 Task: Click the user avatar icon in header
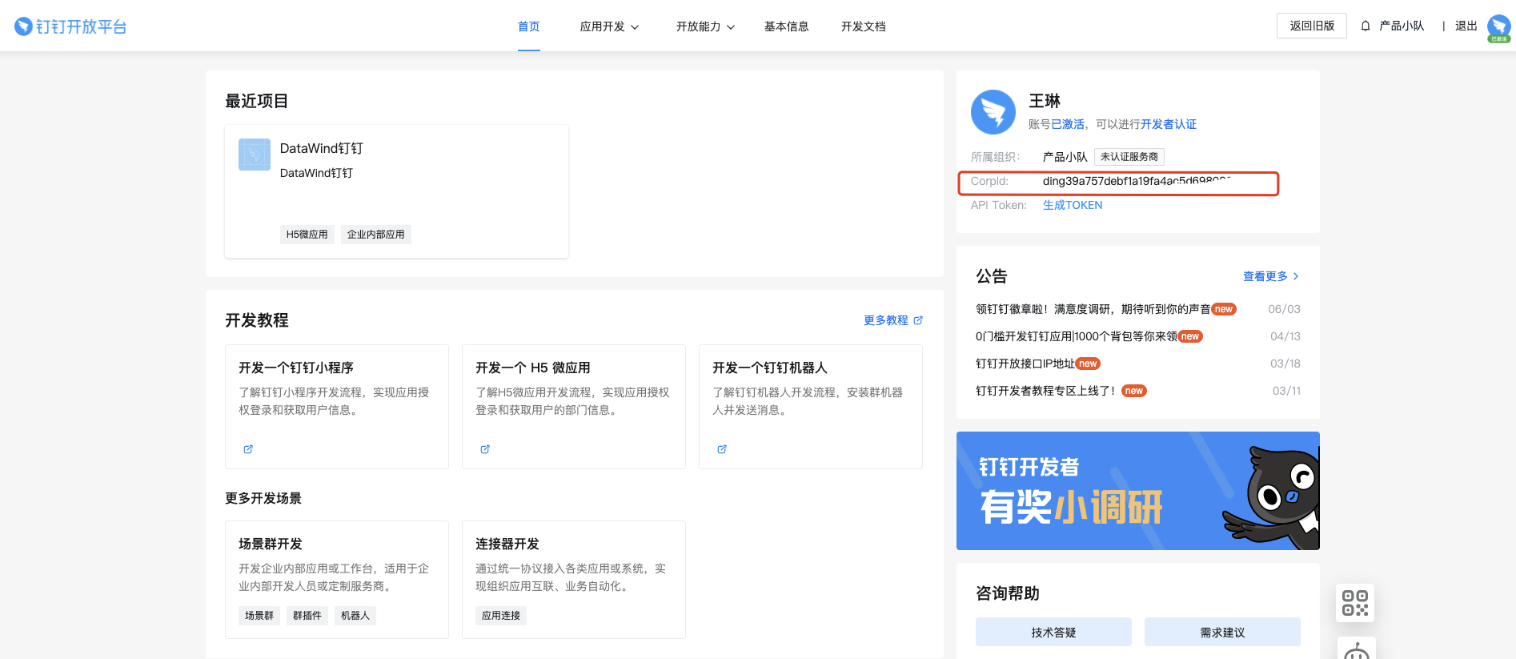click(1498, 27)
